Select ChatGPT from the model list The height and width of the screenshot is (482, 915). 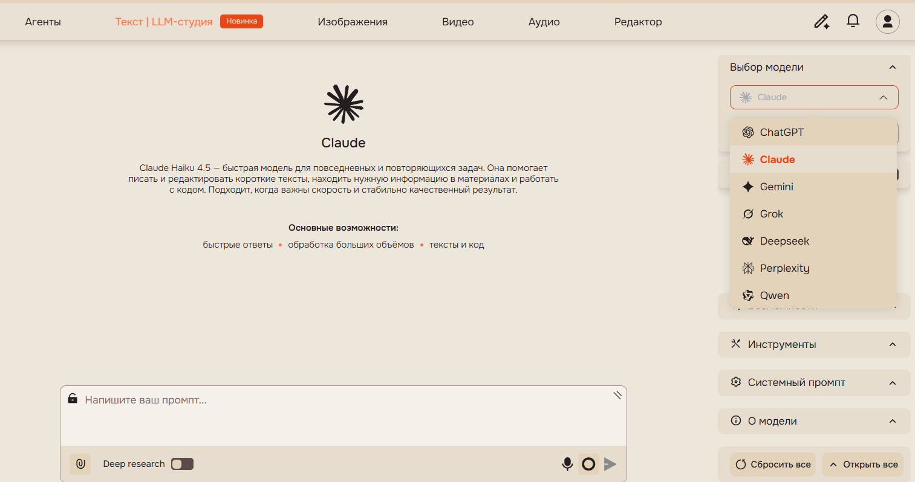(813, 132)
